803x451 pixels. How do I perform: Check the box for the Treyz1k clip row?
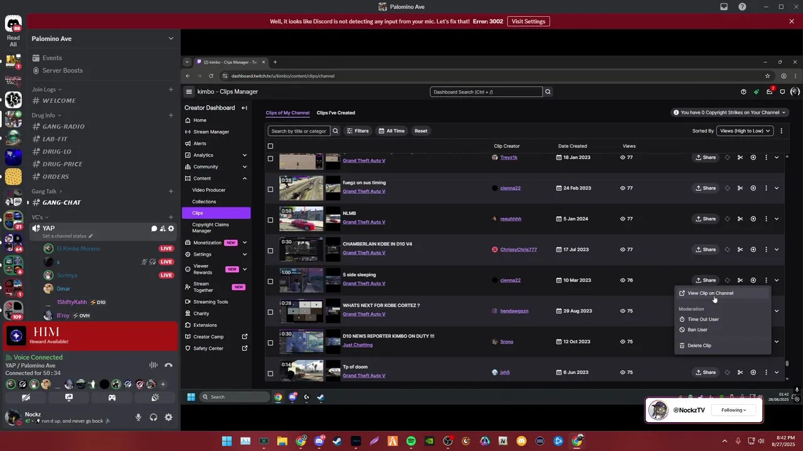pos(270,158)
